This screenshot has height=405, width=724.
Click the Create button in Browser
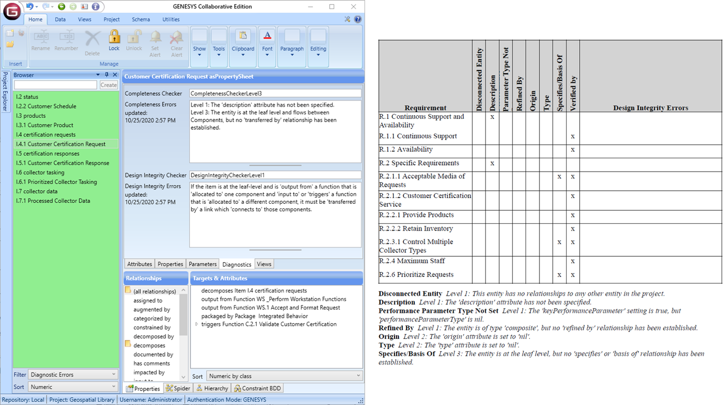[x=108, y=85]
